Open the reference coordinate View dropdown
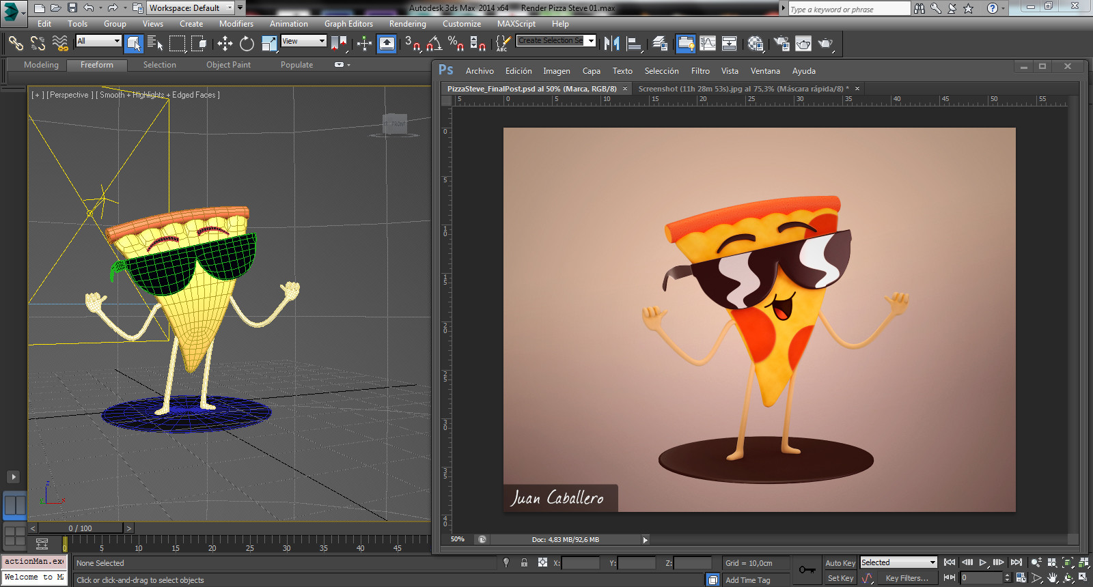Screen dimensions: 1093x587 click(x=303, y=41)
